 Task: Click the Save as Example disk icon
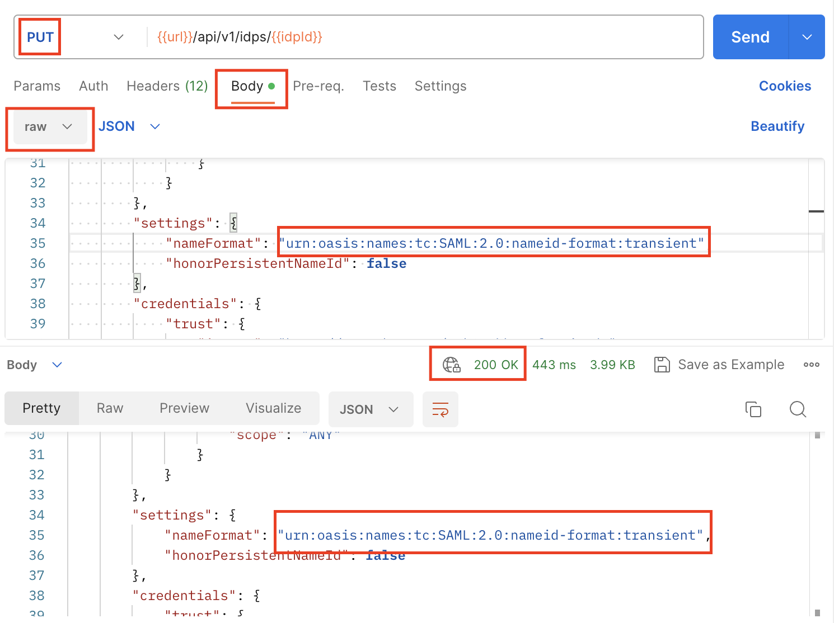point(662,365)
